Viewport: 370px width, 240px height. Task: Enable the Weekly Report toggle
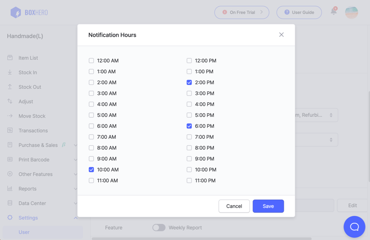click(x=159, y=227)
